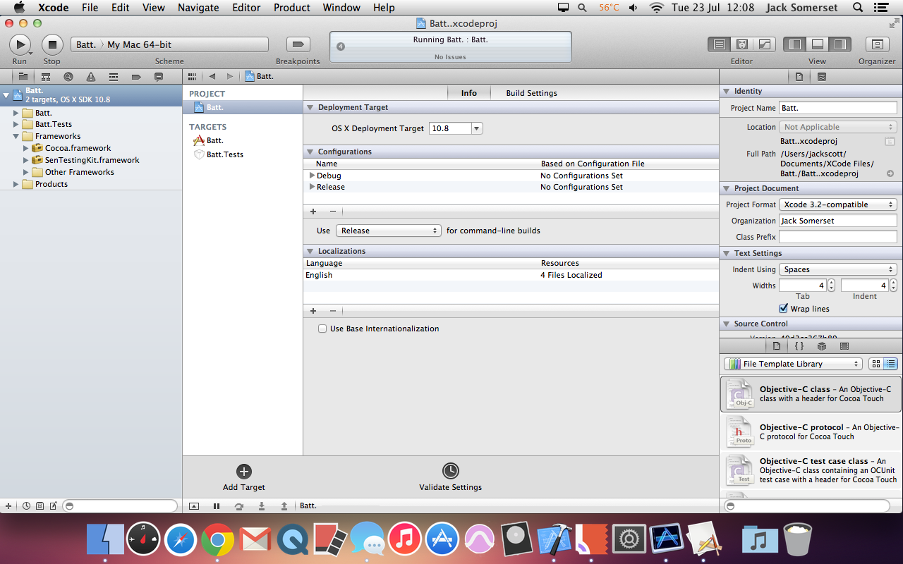Show the Code Snippet library braces icon
Viewport: 903px width, 564px height.
coord(799,346)
